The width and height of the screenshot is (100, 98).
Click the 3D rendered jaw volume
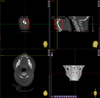(74, 73)
